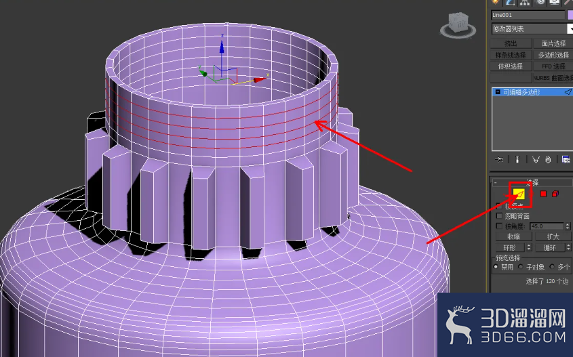Click the 体积选择 button
Screen dimensions: 573x357
[511, 66]
